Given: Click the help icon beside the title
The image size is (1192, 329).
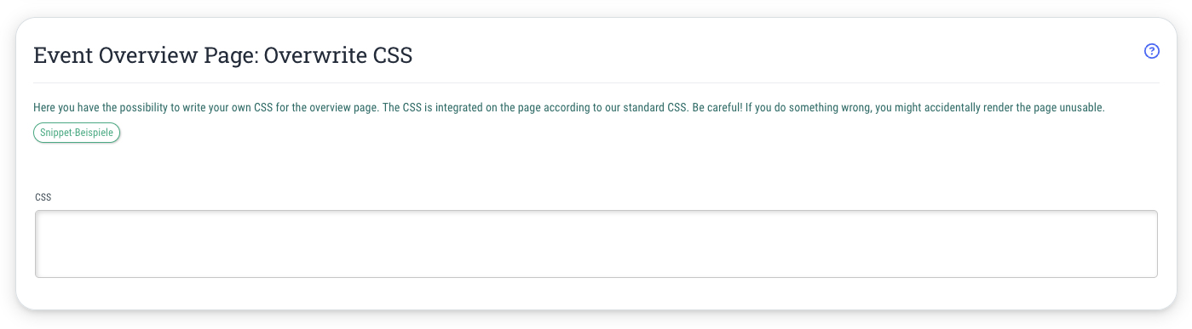Looking at the screenshot, I should (x=1151, y=51).
